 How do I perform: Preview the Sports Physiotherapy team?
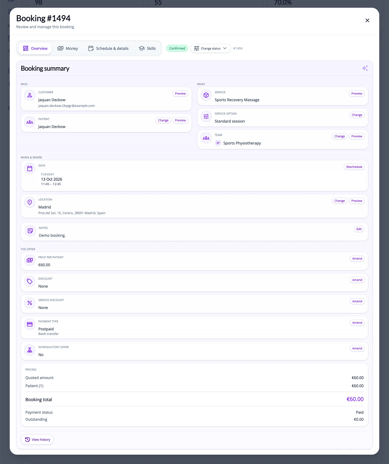357,136
